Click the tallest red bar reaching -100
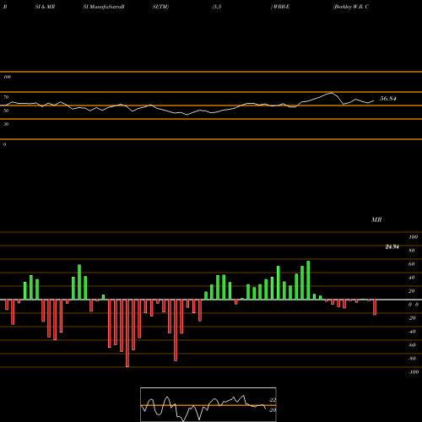Image resolution: width=422 pixels, height=422 pixels. (127, 333)
